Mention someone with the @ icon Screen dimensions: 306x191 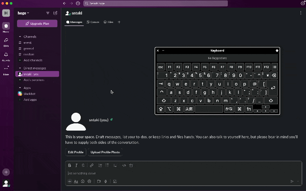(x=89, y=182)
